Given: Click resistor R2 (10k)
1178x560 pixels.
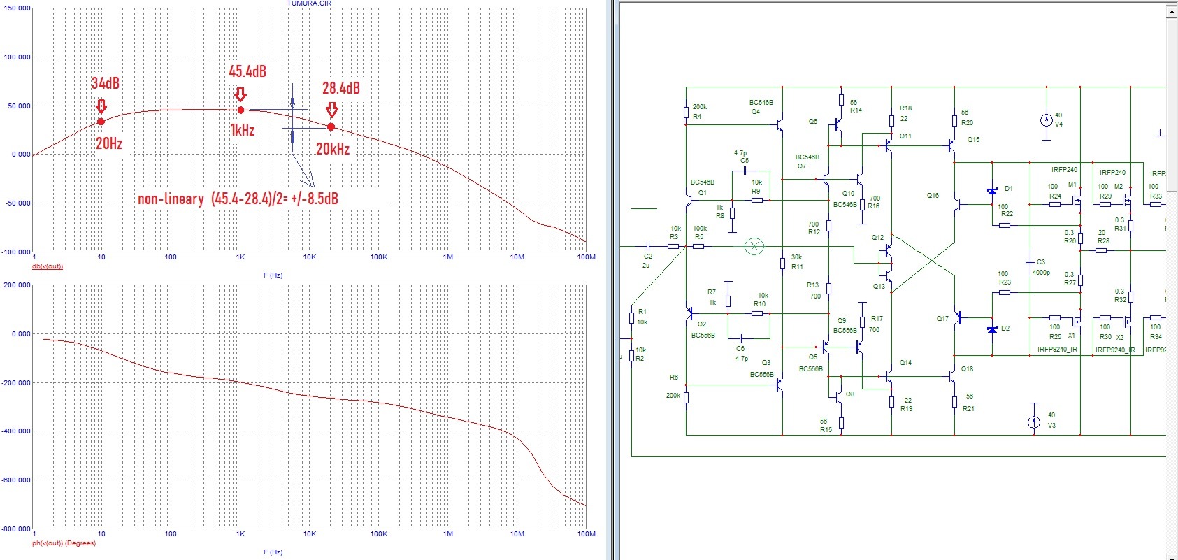Looking at the screenshot, I should [631, 356].
